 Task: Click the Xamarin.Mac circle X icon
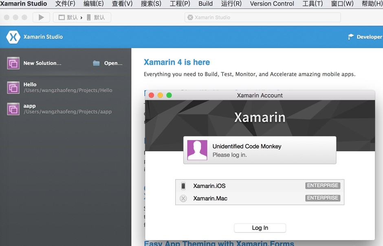click(x=183, y=198)
